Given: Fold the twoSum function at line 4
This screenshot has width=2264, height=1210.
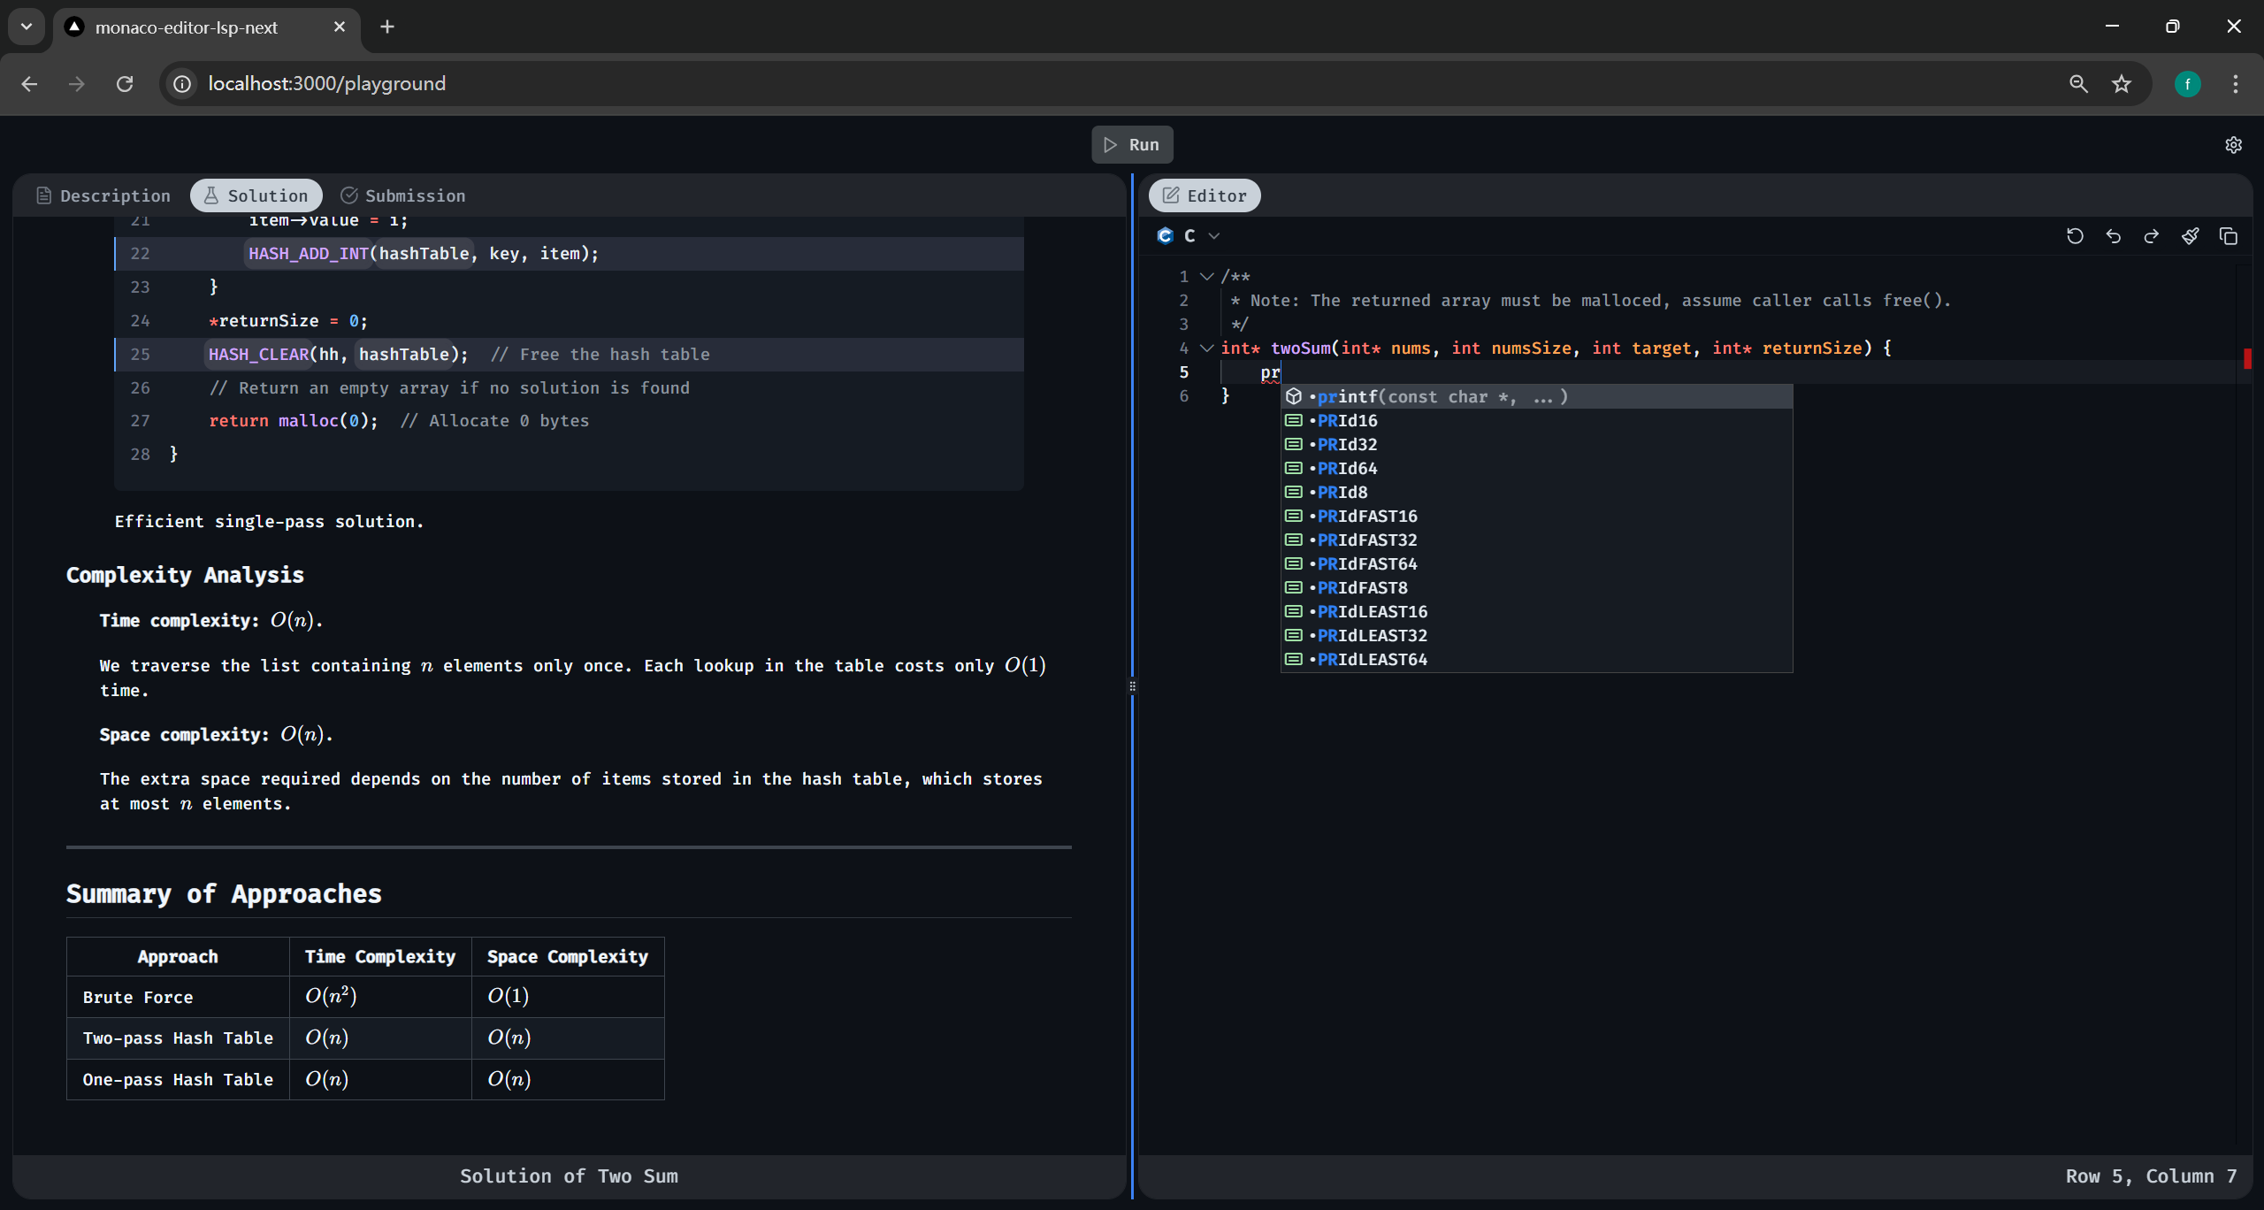Looking at the screenshot, I should 1206,348.
